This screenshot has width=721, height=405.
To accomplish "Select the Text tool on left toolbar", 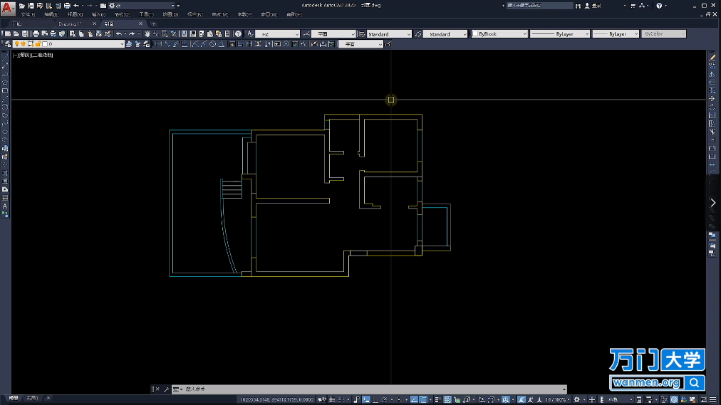I will (5, 206).
